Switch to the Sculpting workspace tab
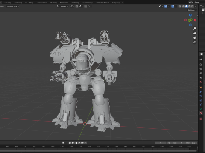Screen dimensions: 205x153 coord(18,3)
